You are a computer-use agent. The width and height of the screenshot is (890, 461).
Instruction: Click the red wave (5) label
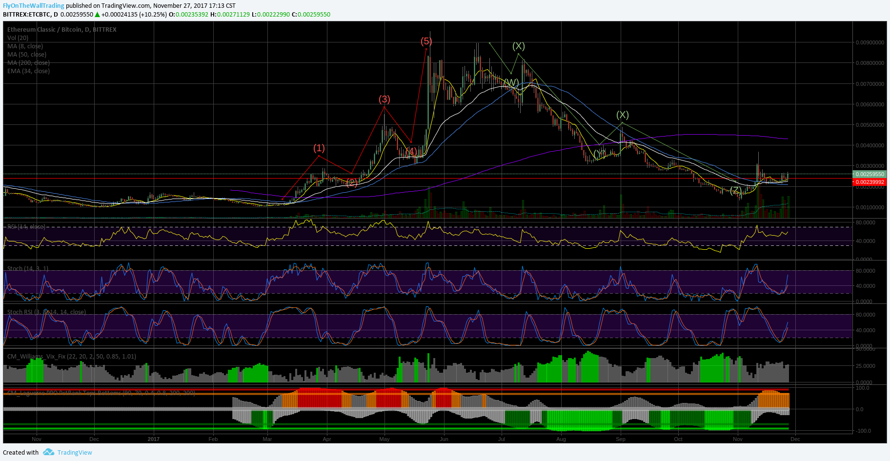(x=426, y=41)
